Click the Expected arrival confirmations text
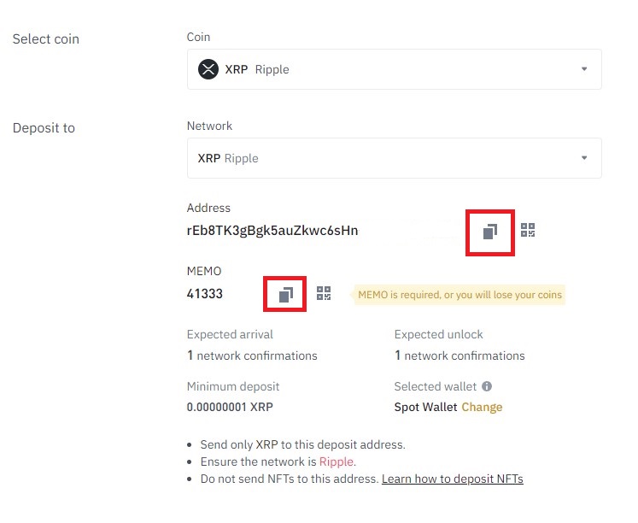Image resolution: width=638 pixels, height=523 pixels. click(x=252, y=356)
